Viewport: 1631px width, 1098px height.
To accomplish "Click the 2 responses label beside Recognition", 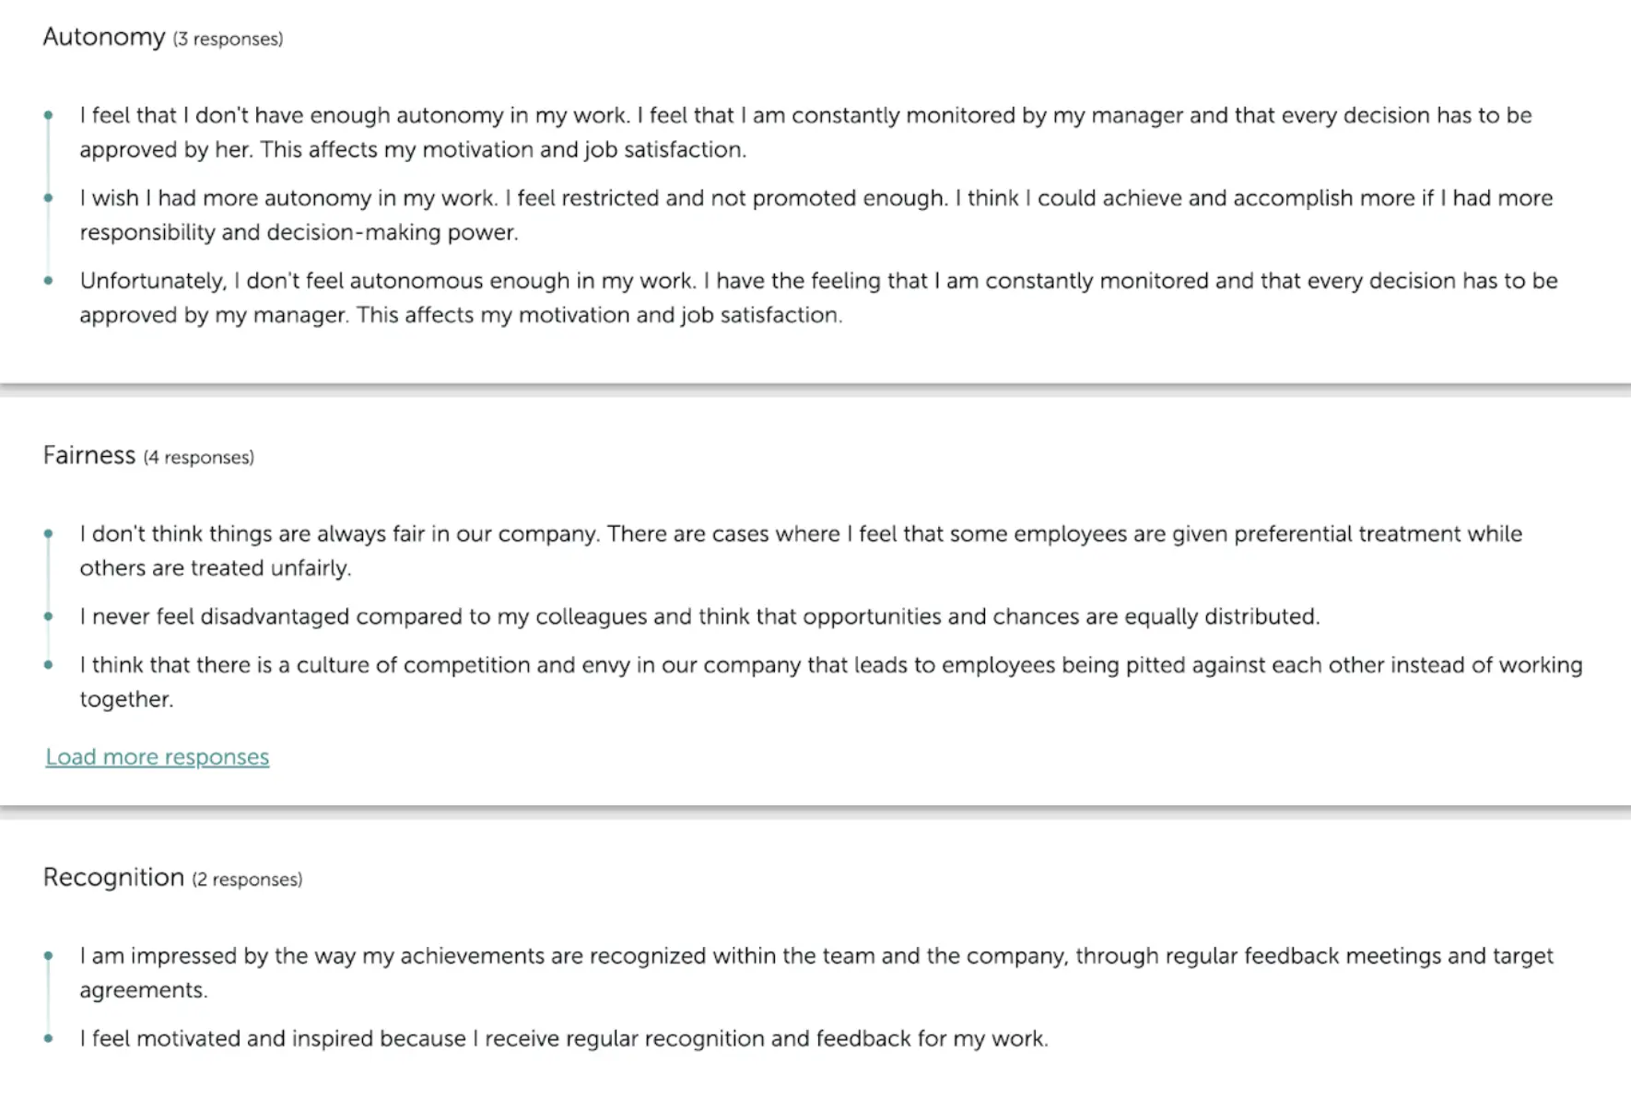I will (x=247, y=879).
